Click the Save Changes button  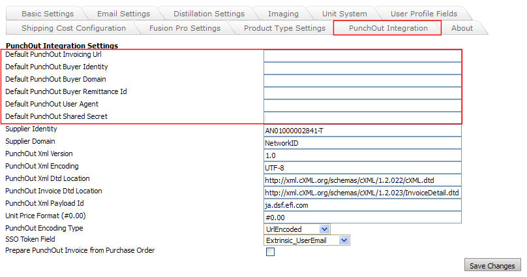492,266
